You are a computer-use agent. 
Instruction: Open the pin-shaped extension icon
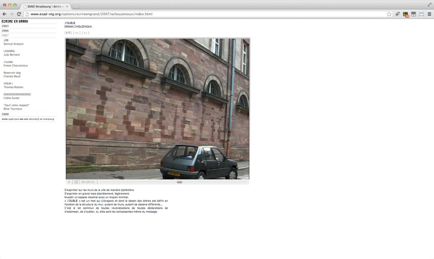[x=397, y=14]
